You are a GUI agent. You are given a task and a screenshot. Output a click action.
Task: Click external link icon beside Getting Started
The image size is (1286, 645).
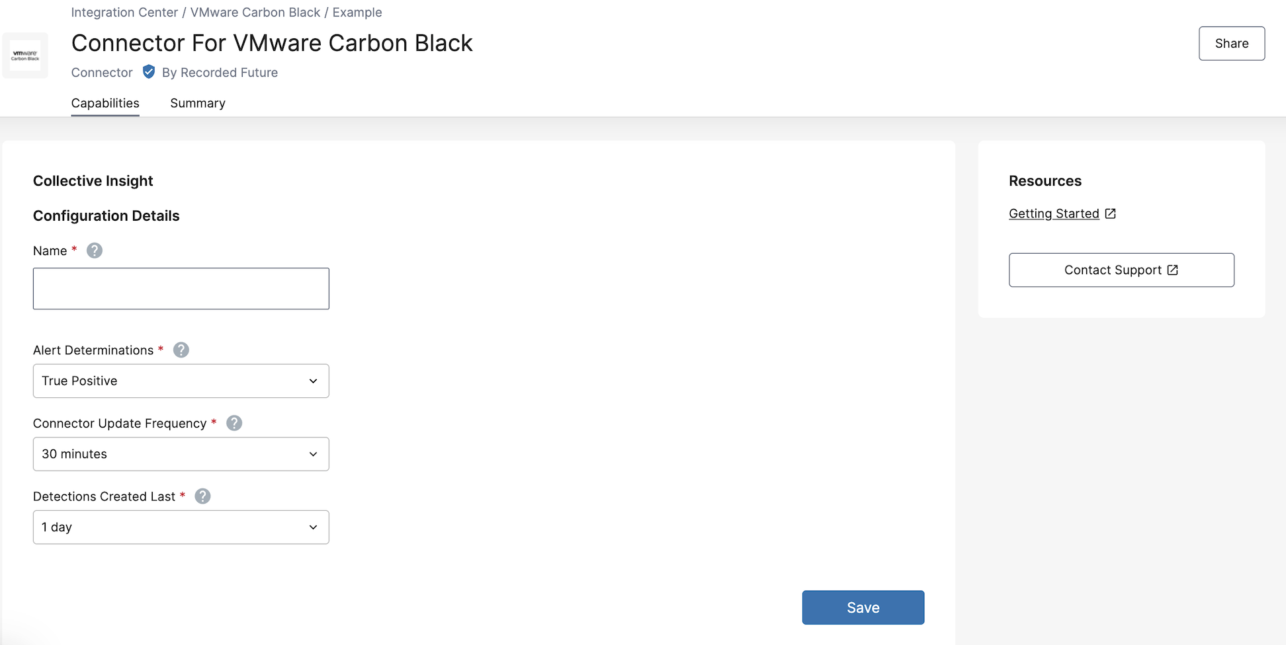pyautogui.click(x=1111, y=213)
